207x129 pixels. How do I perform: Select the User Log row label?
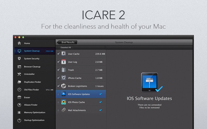(x=72, y=62)
